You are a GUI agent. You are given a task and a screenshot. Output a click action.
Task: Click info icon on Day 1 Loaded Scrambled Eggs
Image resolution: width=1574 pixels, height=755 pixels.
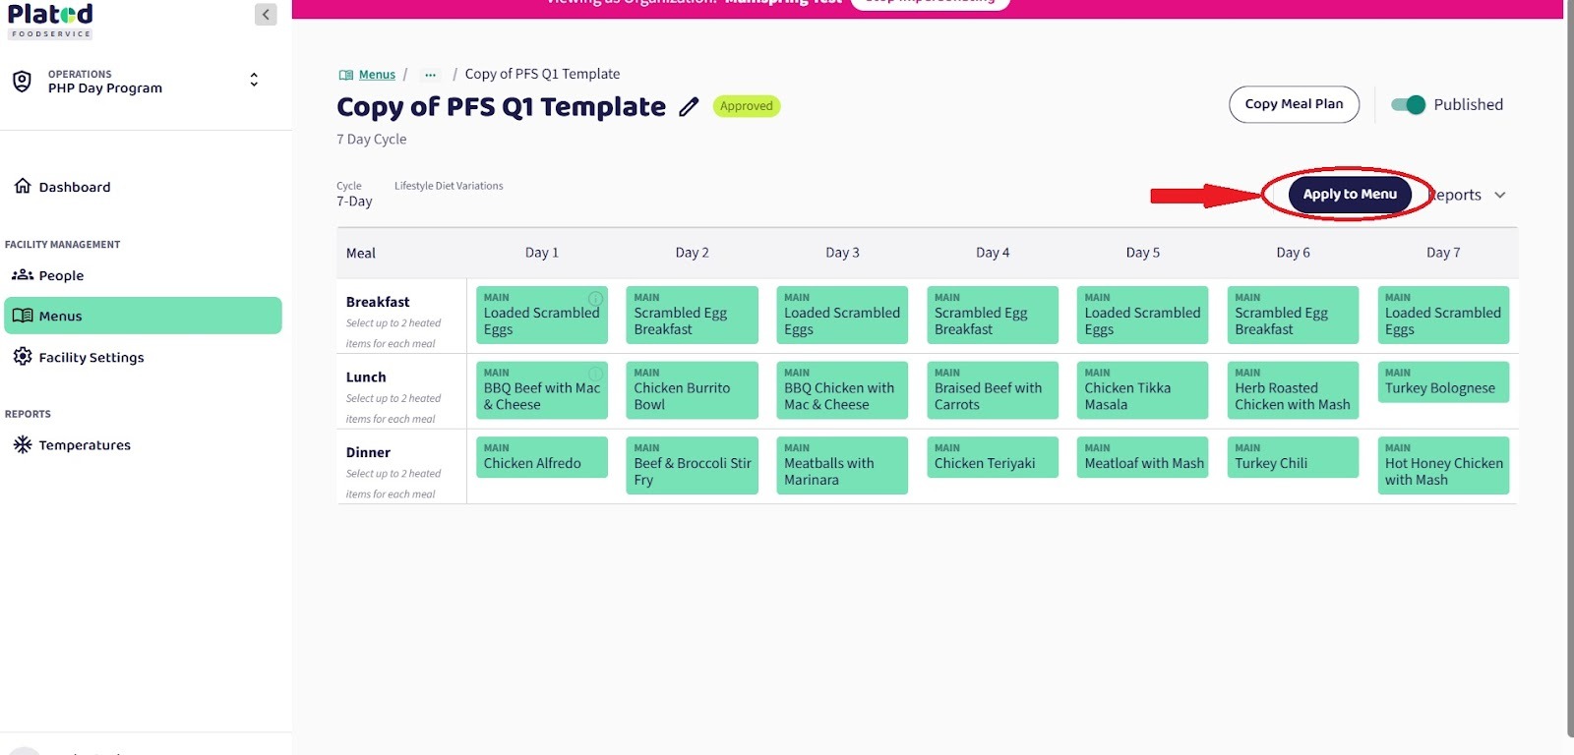tap(595, 298)
